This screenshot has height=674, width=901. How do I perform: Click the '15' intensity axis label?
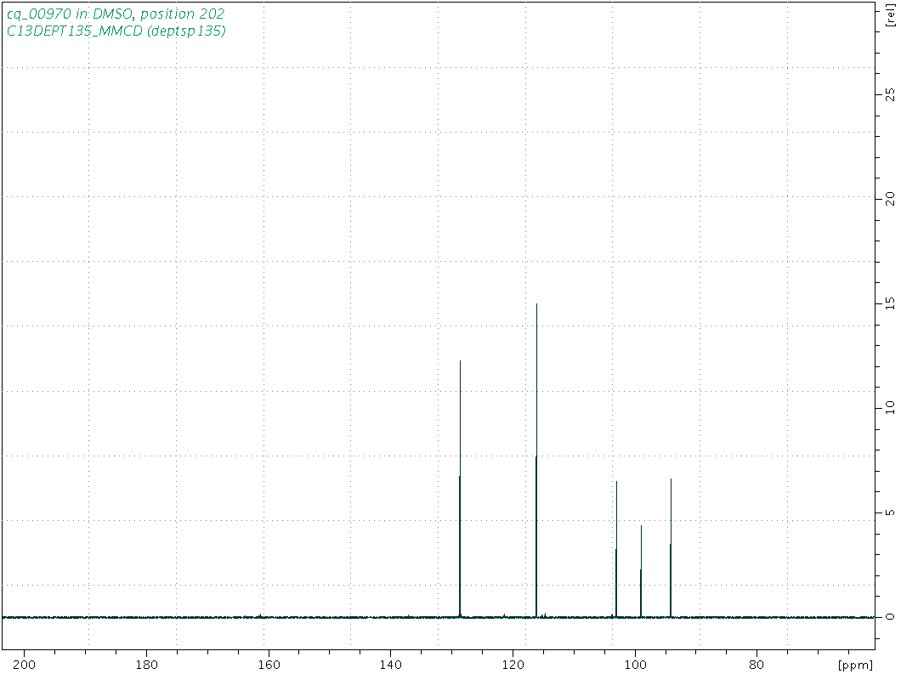tap(890, 303)
